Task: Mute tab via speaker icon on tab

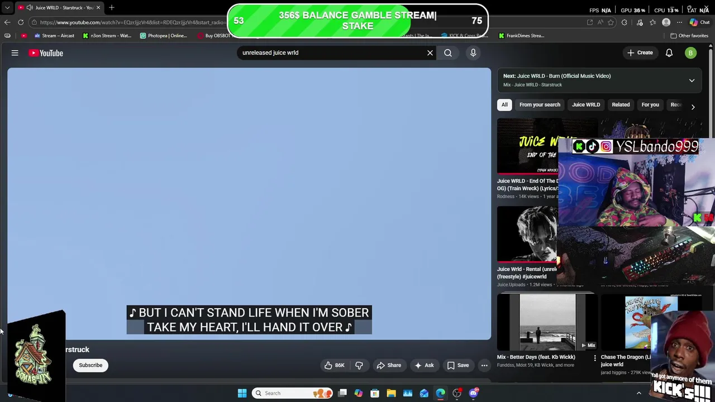Action: point(30,8)
